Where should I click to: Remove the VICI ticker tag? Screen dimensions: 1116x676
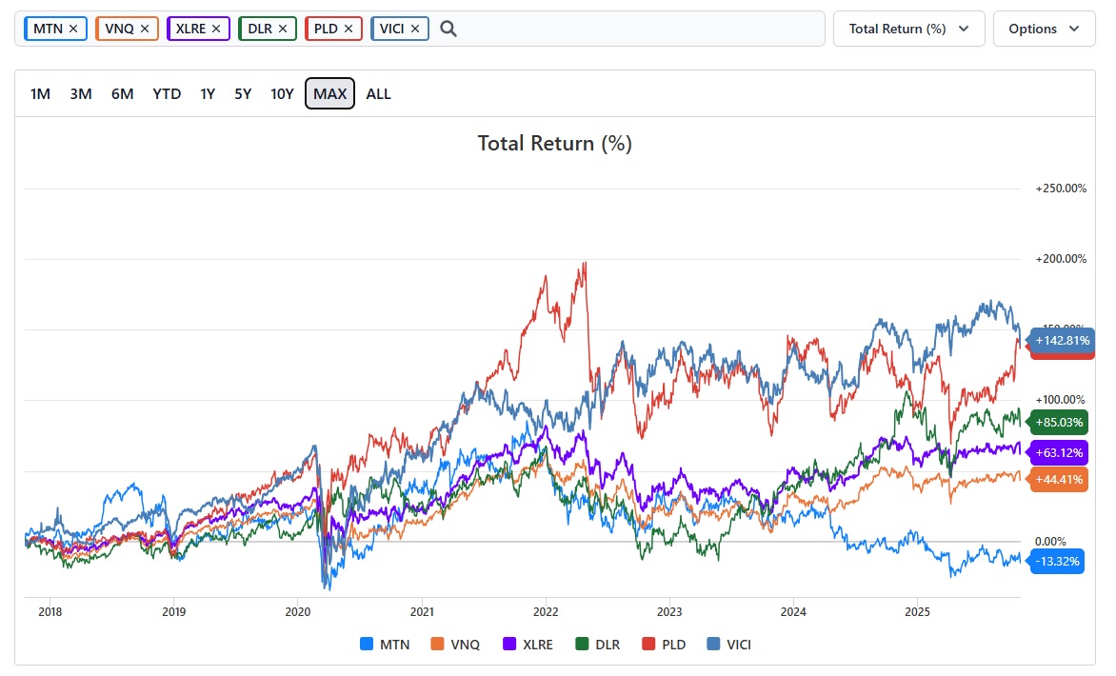point(415,29)
